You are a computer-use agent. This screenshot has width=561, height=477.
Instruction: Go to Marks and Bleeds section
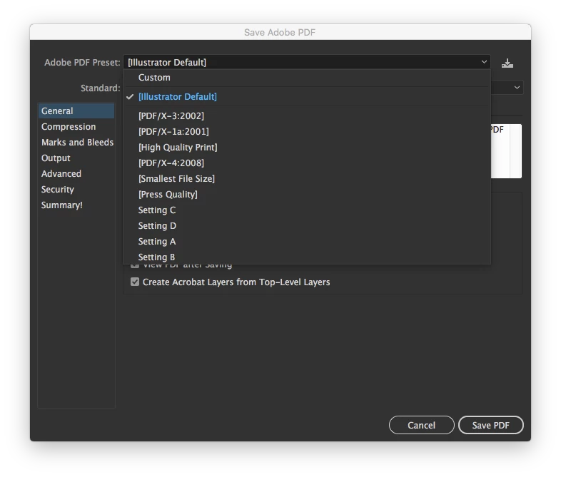[76, 143]
